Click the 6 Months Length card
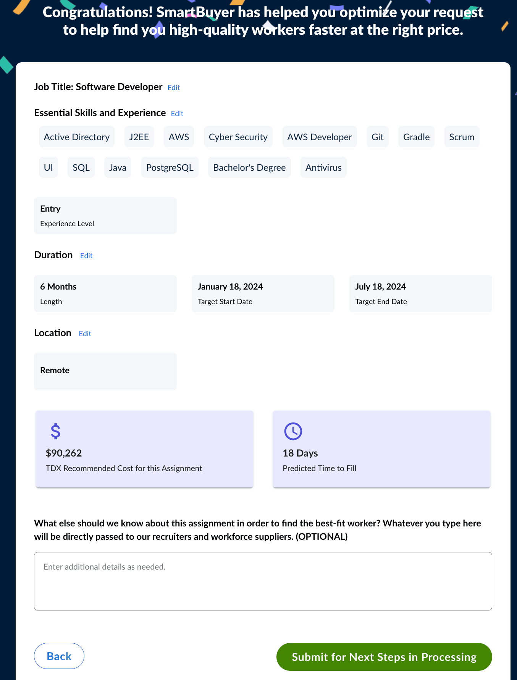Image resolution: width=517 pixels, height=680 pixels. tap(105, 294)
